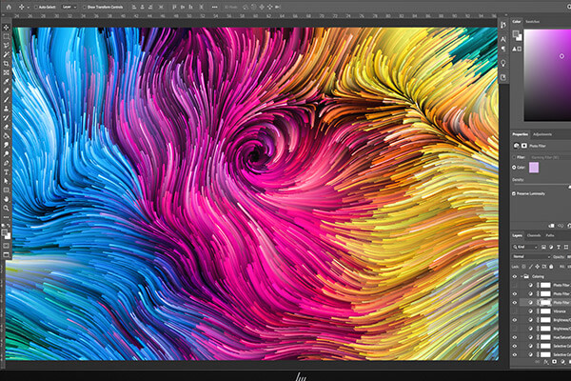Open the Normal blend mode dropdown
Viewport: 571px width, 381px height.
pyautogui.click(x=531, y=256)
